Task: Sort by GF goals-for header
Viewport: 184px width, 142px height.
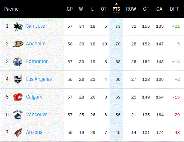Action: pyautogui.click(x=146, y=9)
